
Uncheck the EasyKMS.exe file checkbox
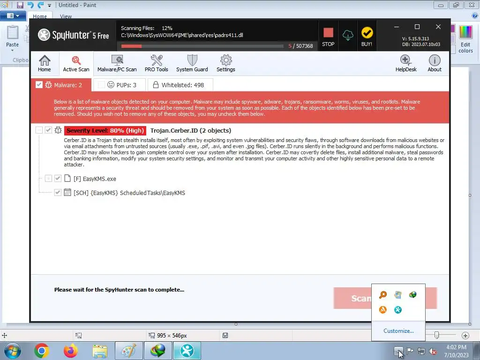[58, 179]
